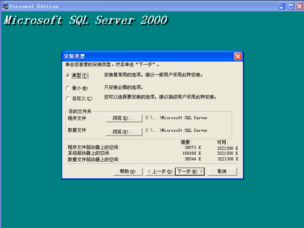The height and width of the screenshot is (228, 304).
Task: Select the 自定义(C) custom install option
Action: (68, 99)
